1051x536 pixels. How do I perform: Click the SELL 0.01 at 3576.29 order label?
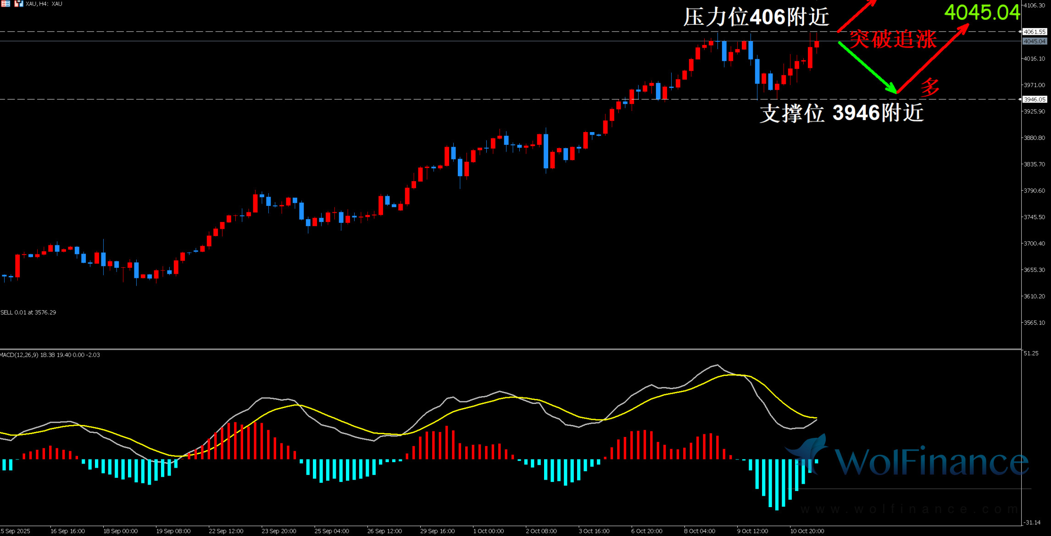[x=28, y=312]
